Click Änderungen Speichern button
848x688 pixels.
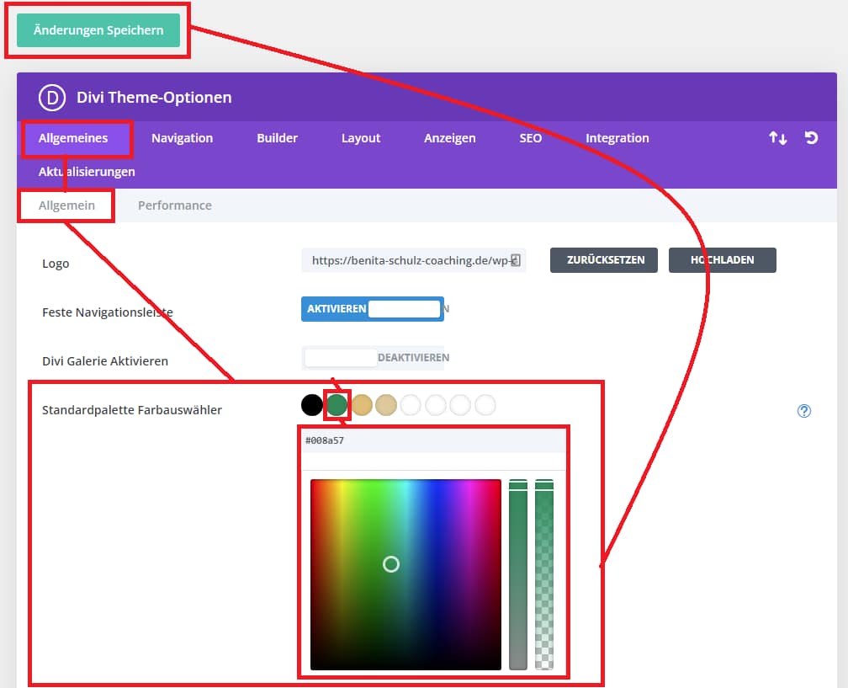[x=98, y=30]
